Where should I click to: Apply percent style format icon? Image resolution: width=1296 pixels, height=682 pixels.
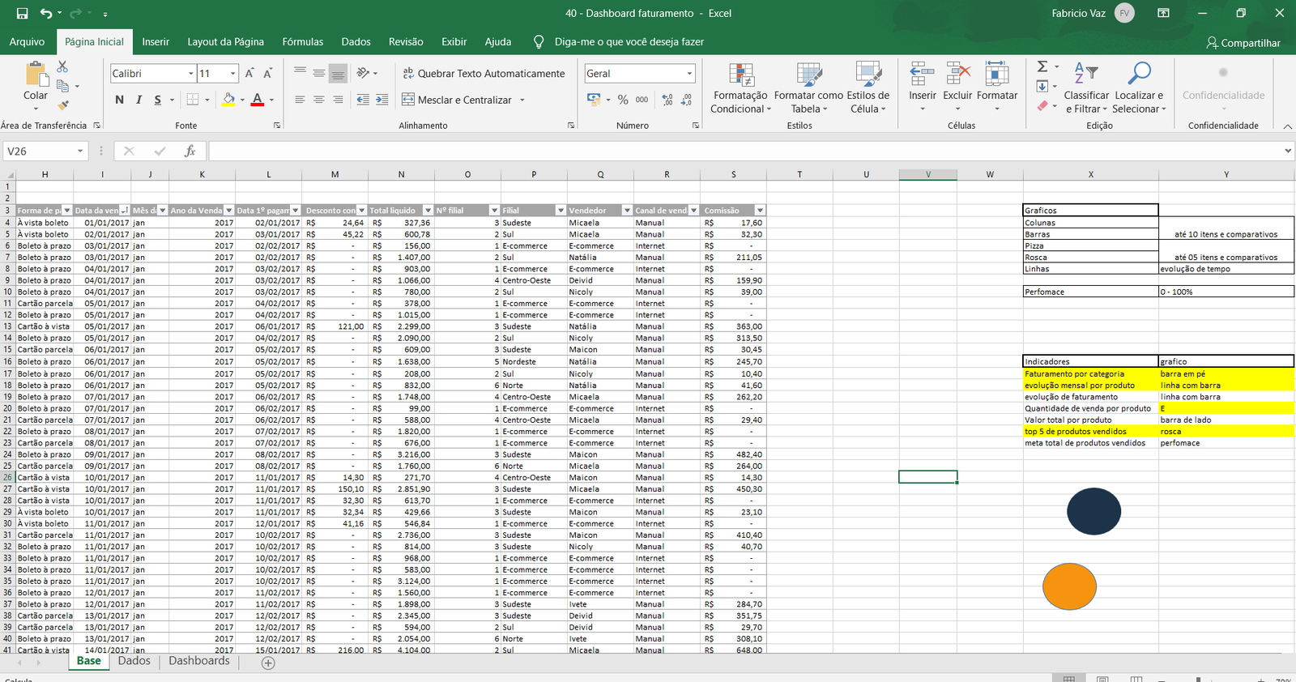623,100
